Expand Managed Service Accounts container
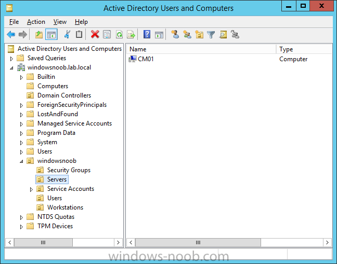This screenshot has height=264, width=337. click(21, 124)
